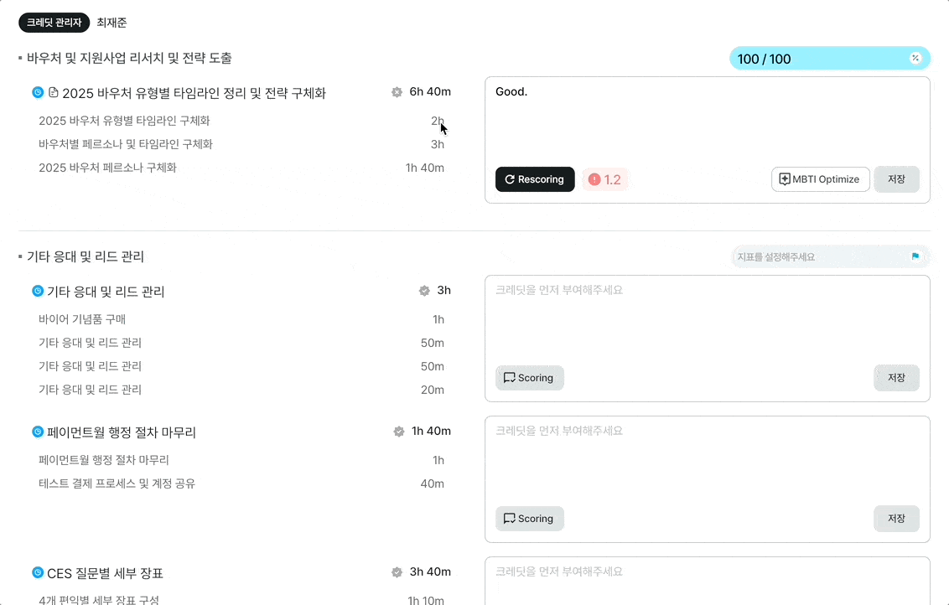Viewport: 949px width, 605px height.
Task: Click the gear icon beside the 3h duration
Action: [x=423, y=291]
